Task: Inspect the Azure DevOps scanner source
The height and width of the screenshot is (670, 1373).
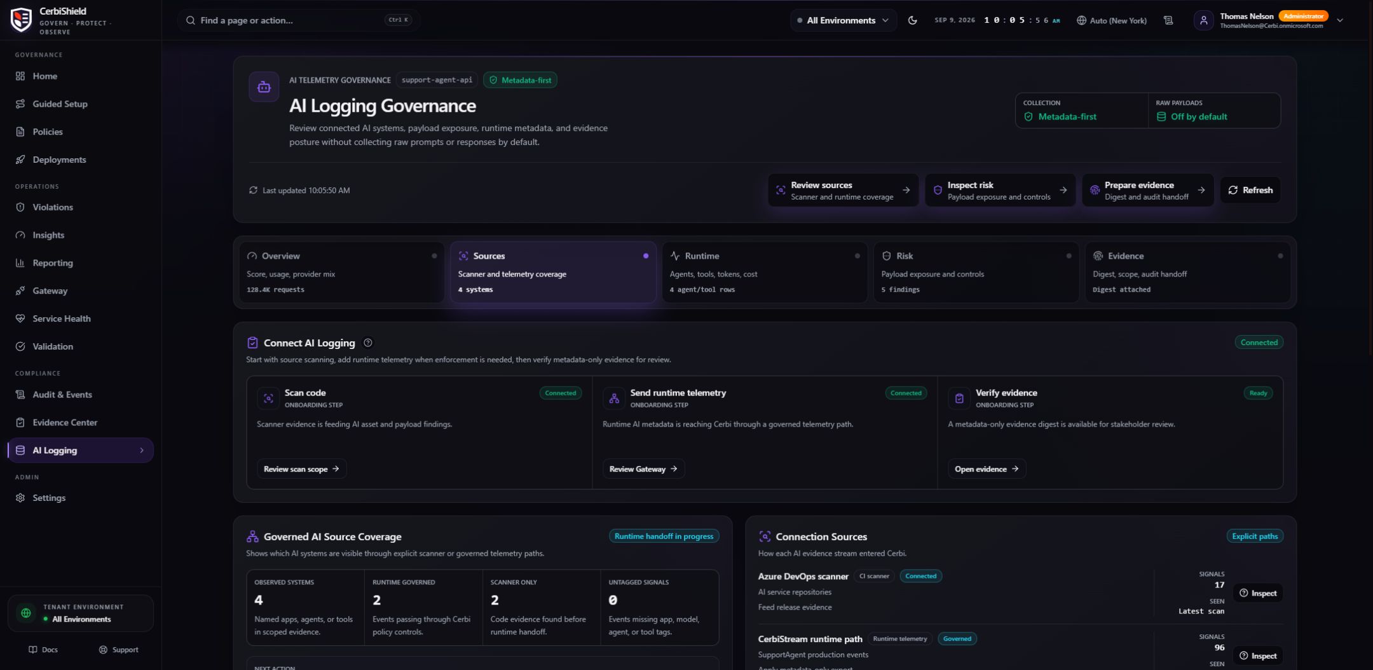Action: coord(1258,593)
